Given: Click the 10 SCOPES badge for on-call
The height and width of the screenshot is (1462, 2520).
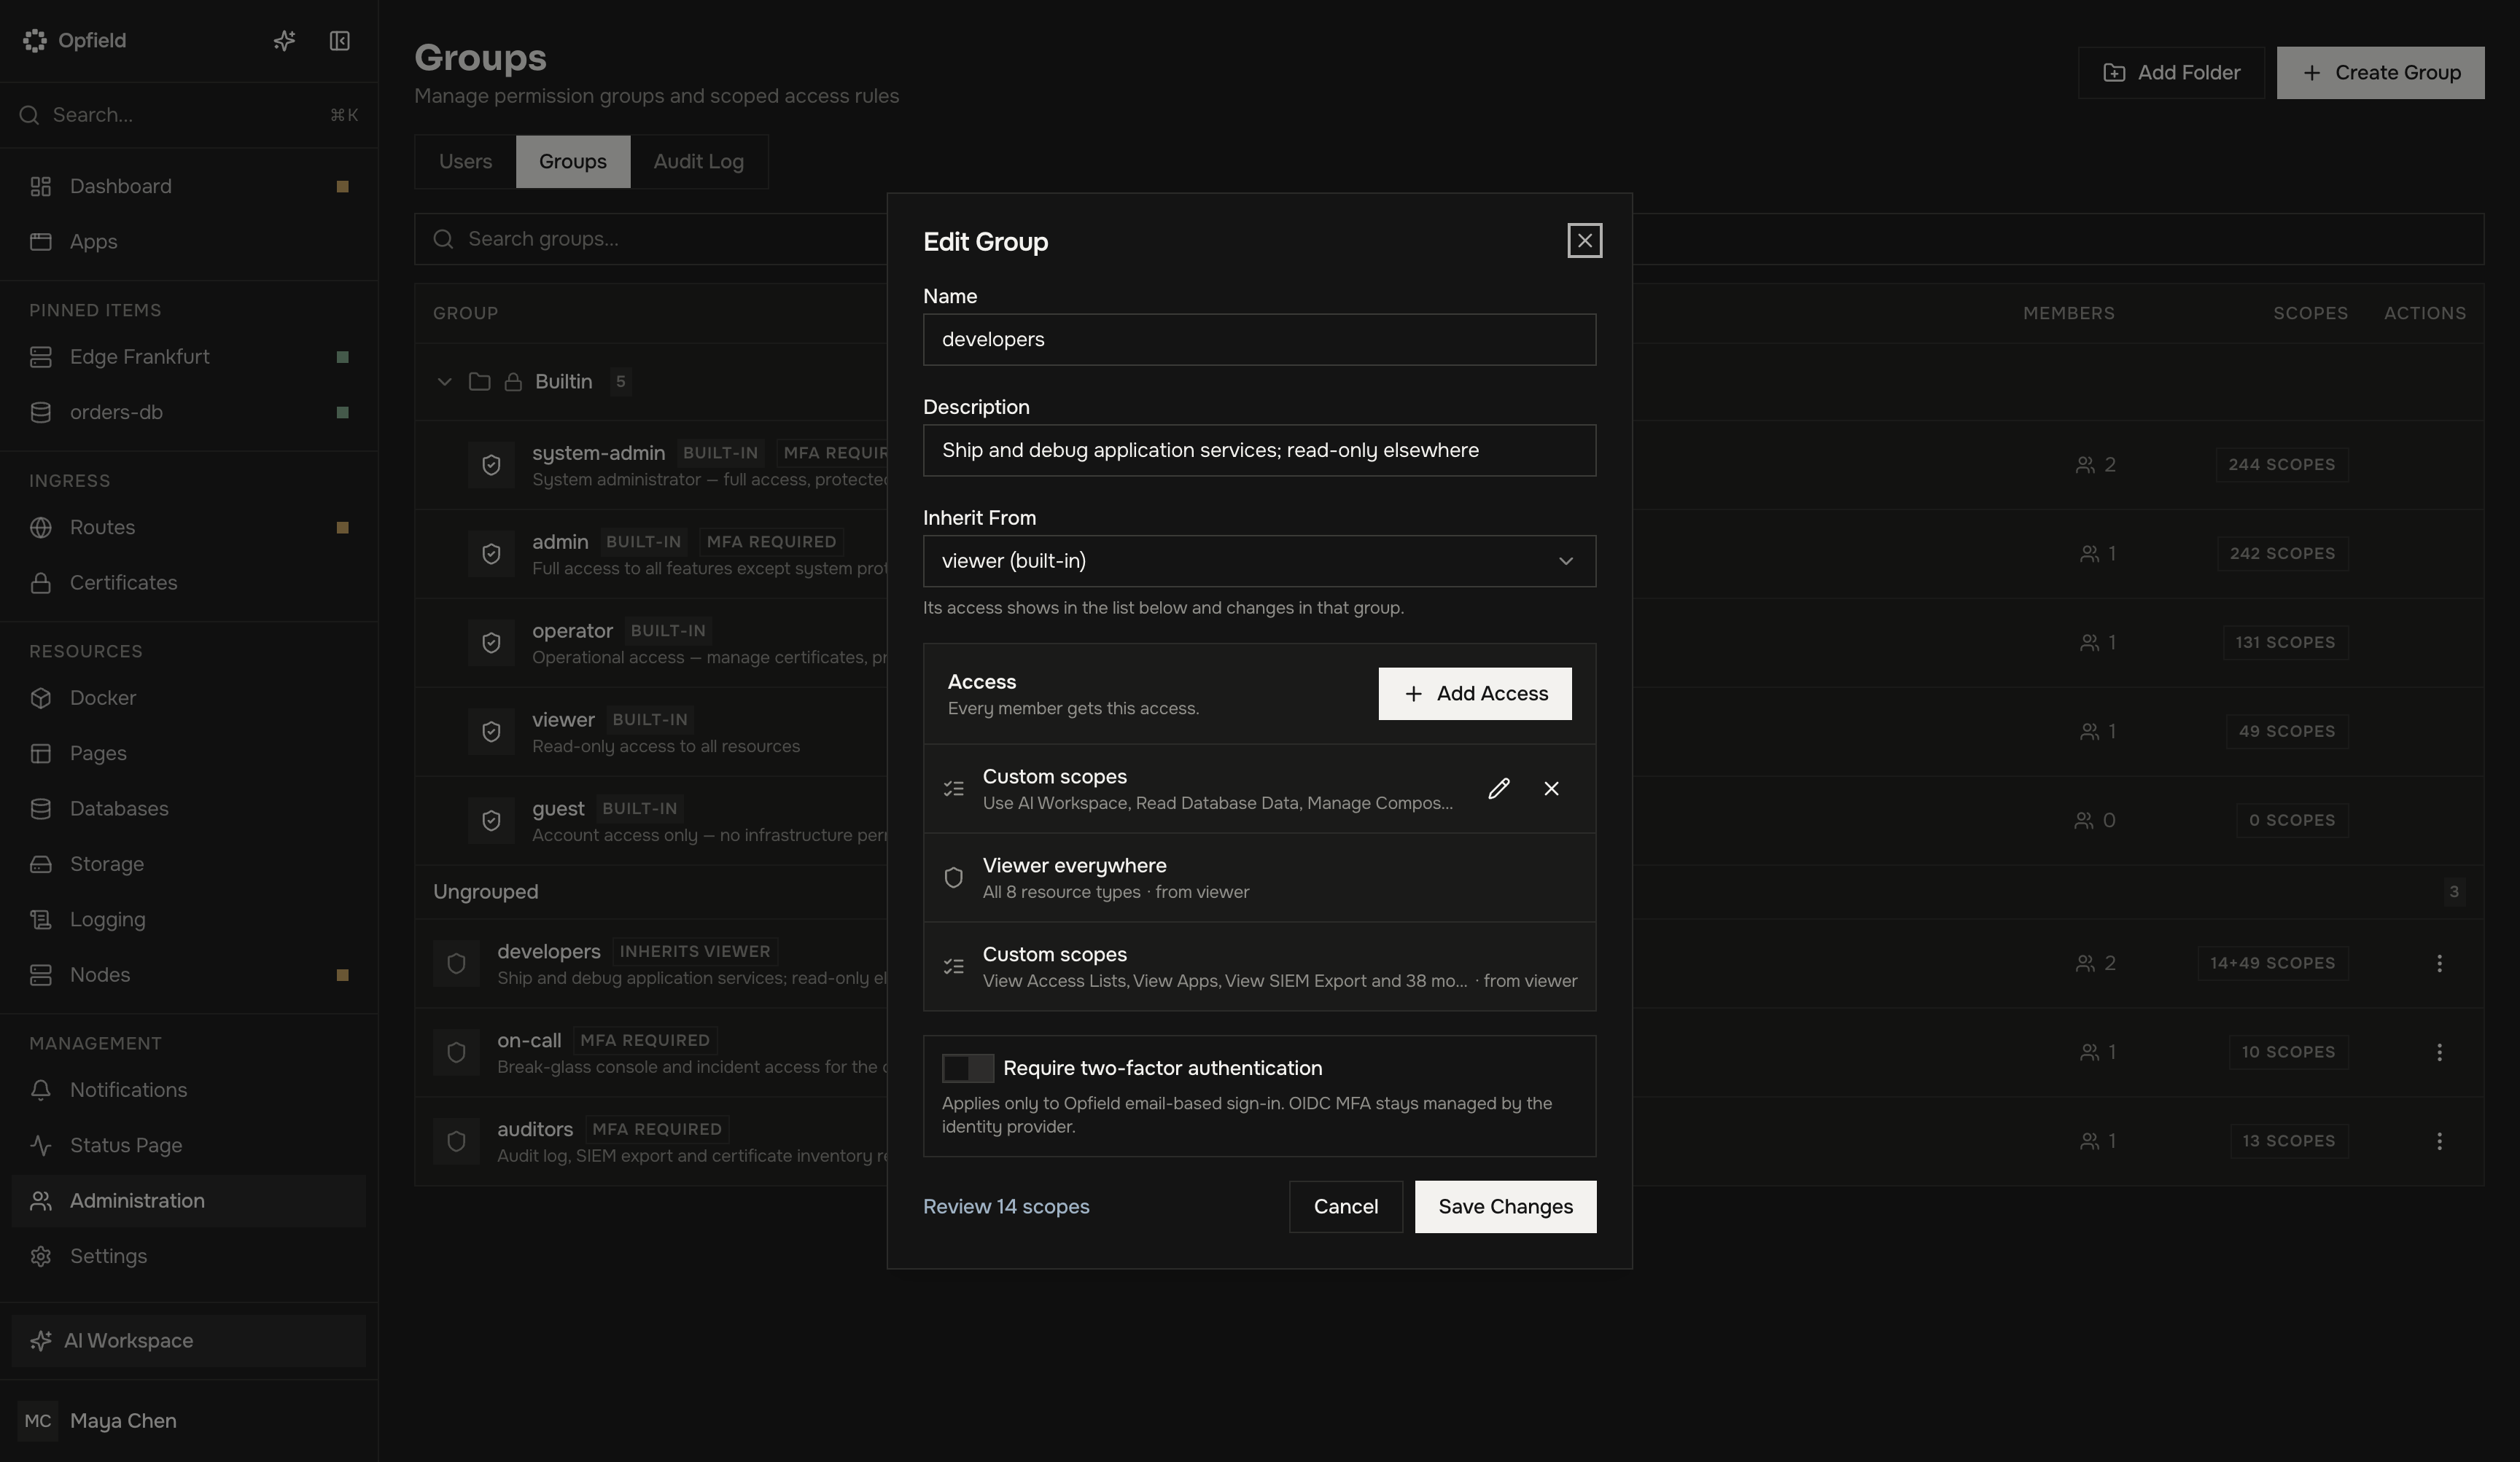Looking at the screenshot, I should 2288,1052.
